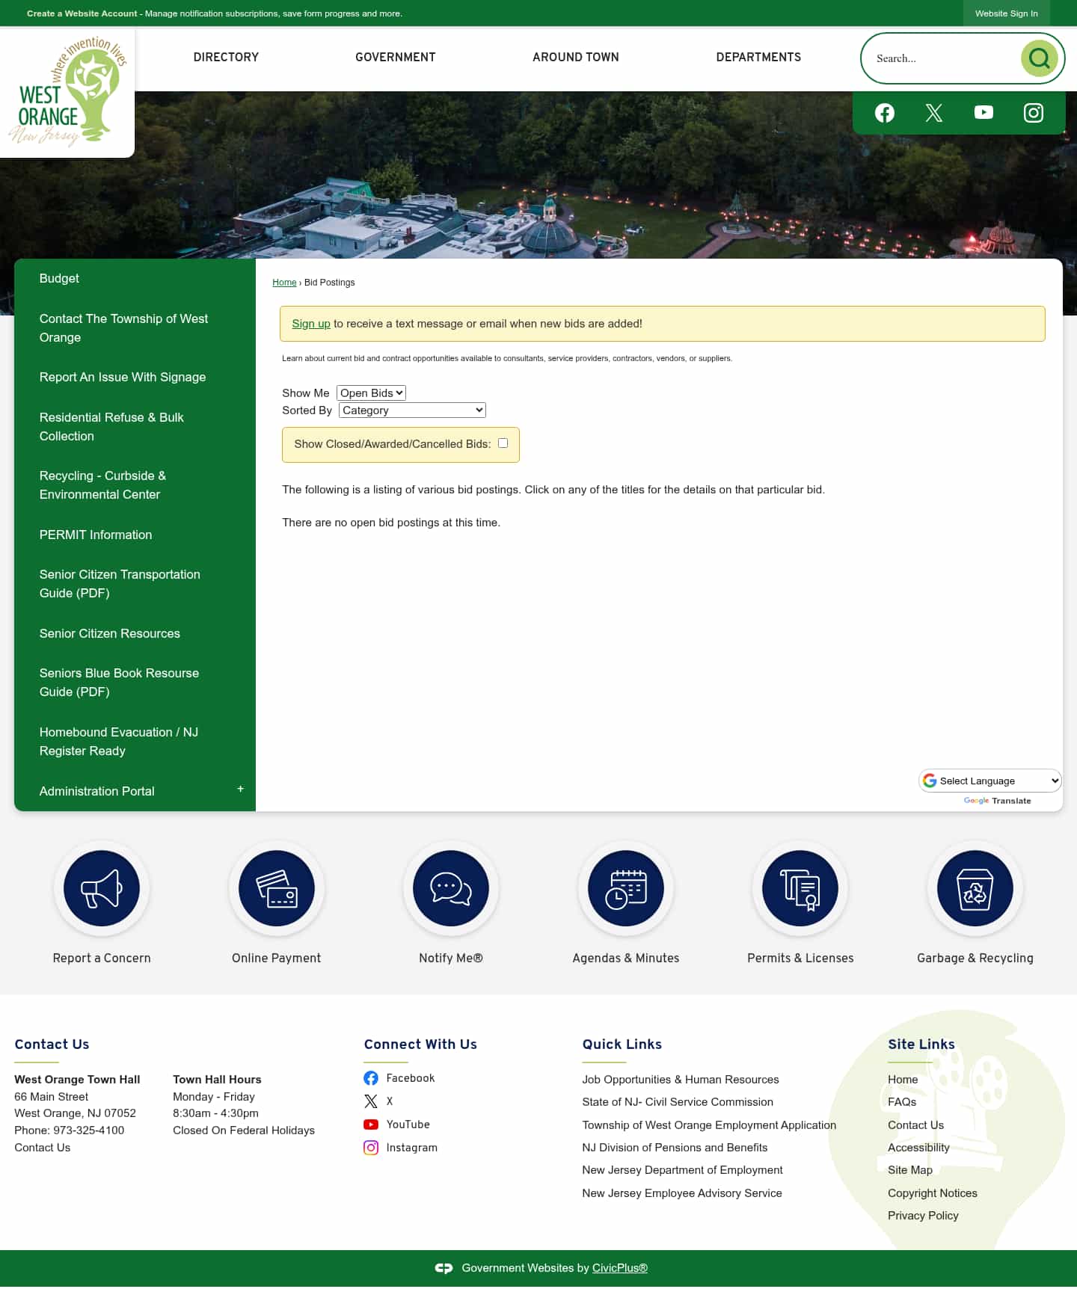Screen dimensions: 1077x1289
Task: Click Contact Us under Town Hall address
Action: pos(43,1148)
